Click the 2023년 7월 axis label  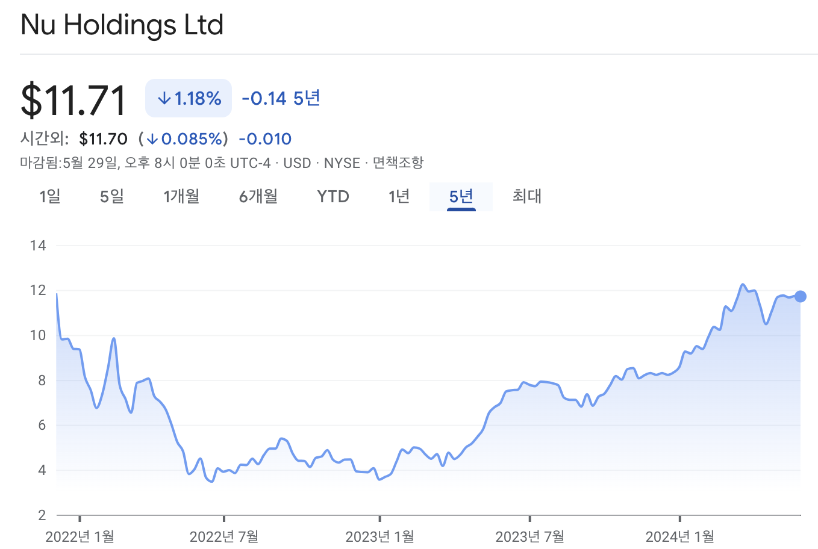pyautogui.click(x=529, y=536)
